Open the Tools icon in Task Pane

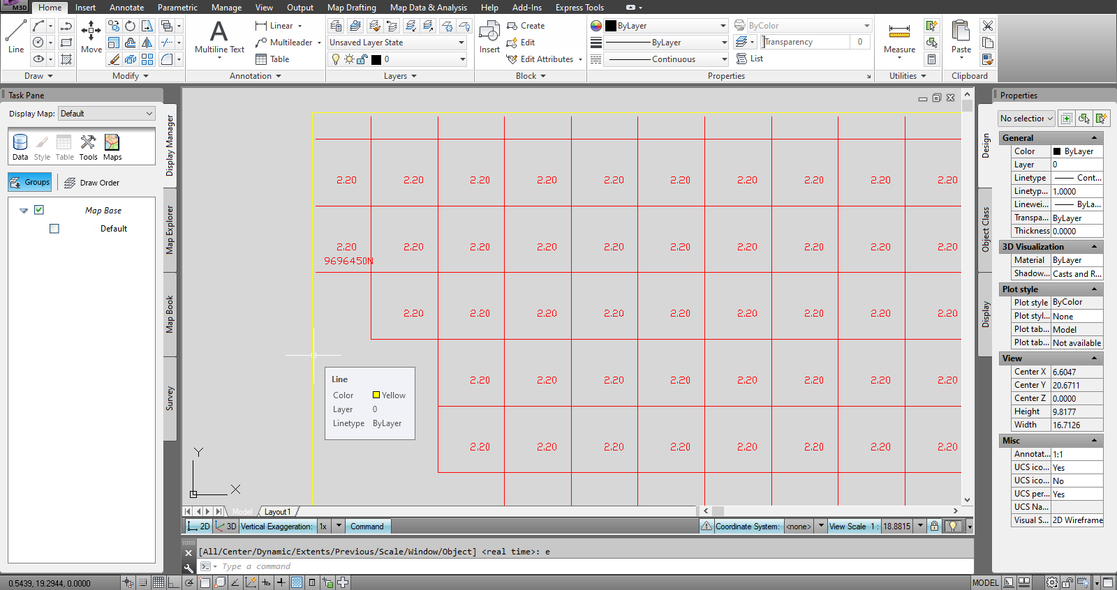[x=88, y=147]
